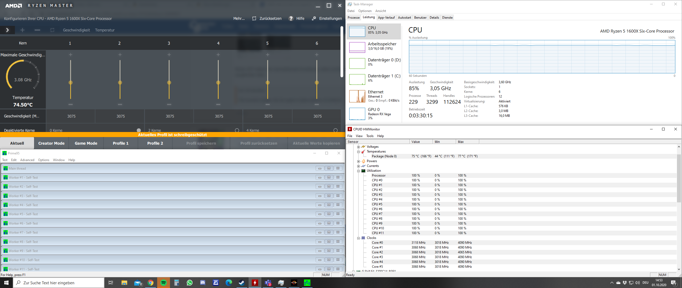The image size is (682, 288).
Task: Select 4 Kerne deactivated cores radio button
Action: pos(335,130)
